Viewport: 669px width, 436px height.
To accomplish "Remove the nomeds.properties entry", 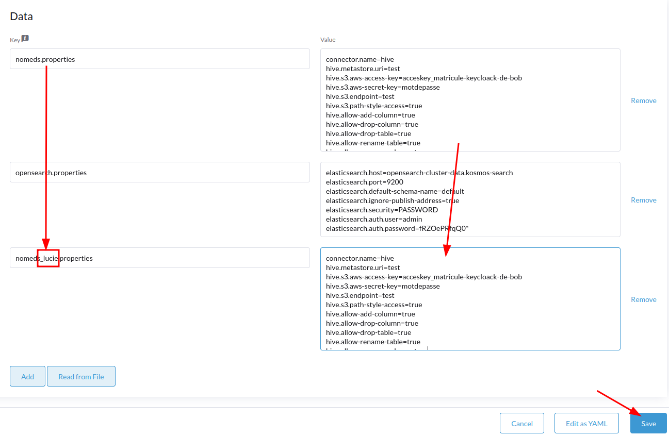I will [x=643, y=100].
